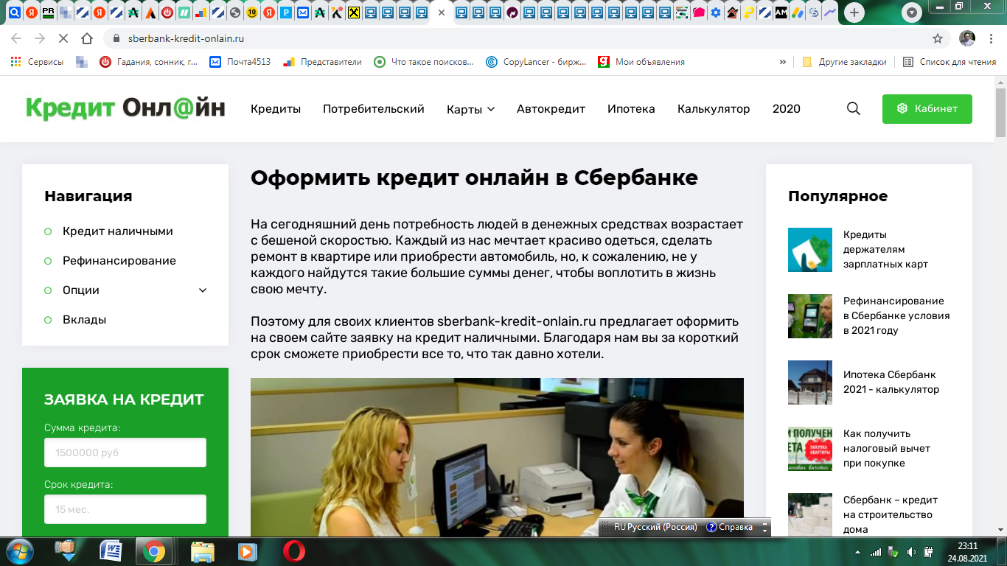Click the Сумма кредита input field

(125, 453)
